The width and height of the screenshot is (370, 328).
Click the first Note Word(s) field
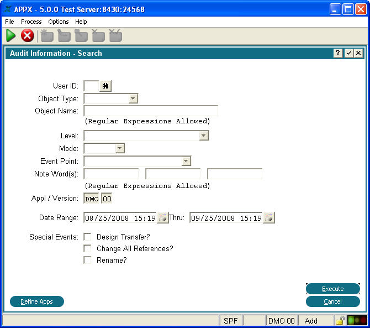[x=111, y=174]
